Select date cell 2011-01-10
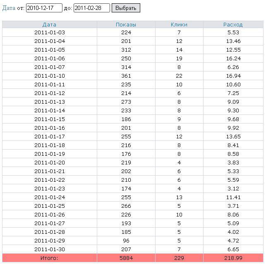266x264 pixels. tap(50, 76)
